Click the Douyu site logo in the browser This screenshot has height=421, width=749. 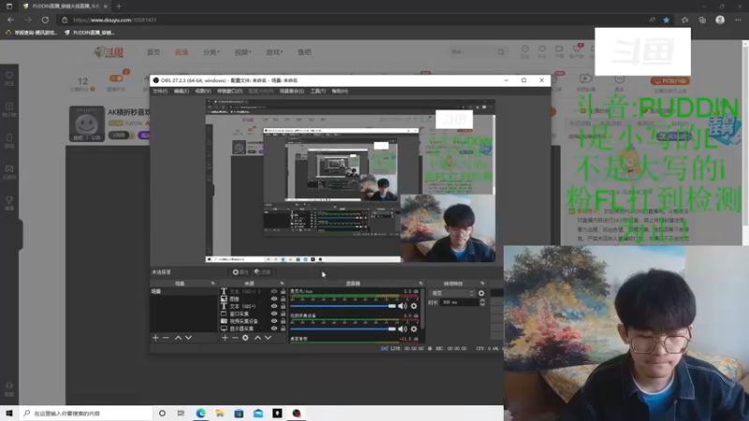click(109, 52)
